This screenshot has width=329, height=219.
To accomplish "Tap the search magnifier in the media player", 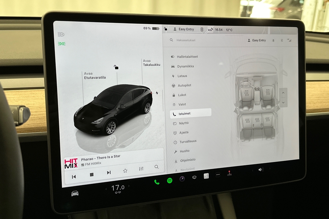I will point(156,166).
